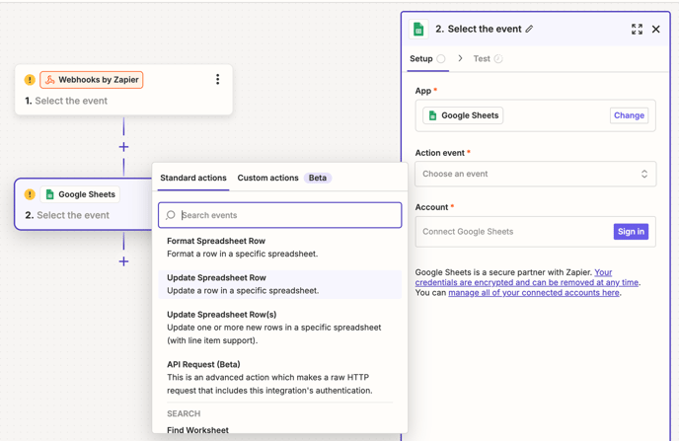Image resolution: width=679 pixels, height=441 pixels.
Task: Open the Setup tab
Action: (427, 59)
